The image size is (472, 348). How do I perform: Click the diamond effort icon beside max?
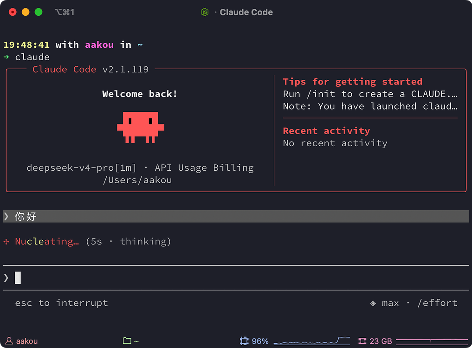373,303
